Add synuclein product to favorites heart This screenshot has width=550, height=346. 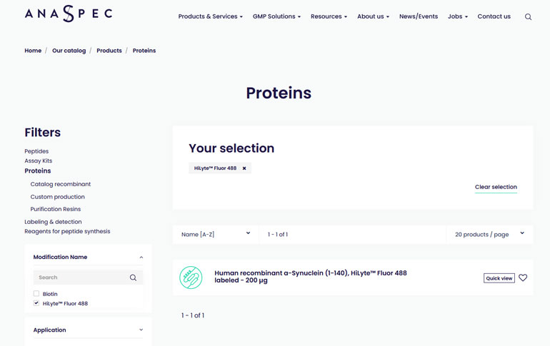(x=523, y=278)
